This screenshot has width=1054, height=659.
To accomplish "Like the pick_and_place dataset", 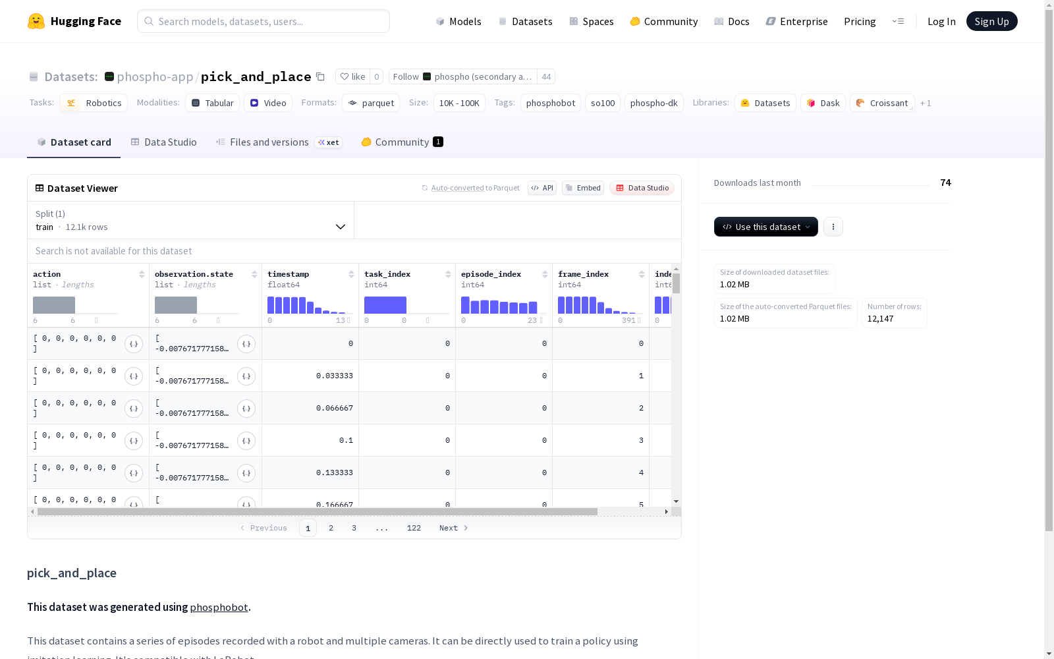I will 352,76.
